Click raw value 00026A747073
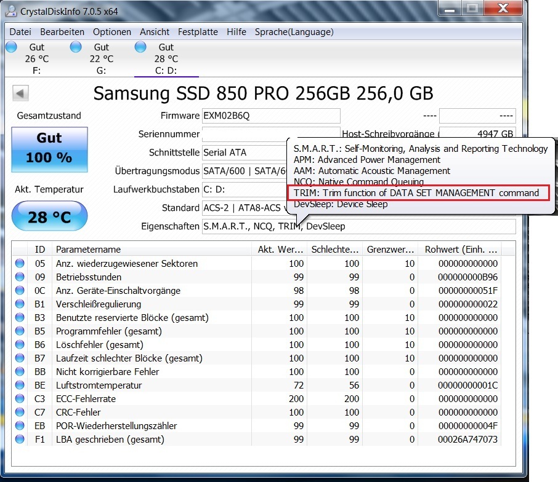The height and width of the screenshot is (482, 558). [x=467, y=439]
